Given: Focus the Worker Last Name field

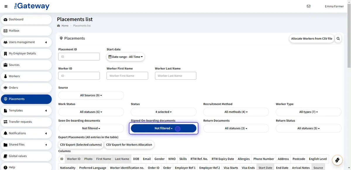Looking at the screenshot, I should point(175,76).
